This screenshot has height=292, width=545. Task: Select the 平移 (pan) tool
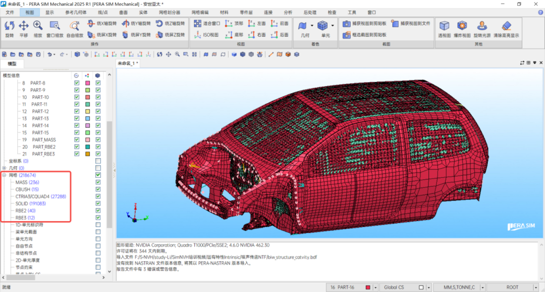[x=23, y=26]
